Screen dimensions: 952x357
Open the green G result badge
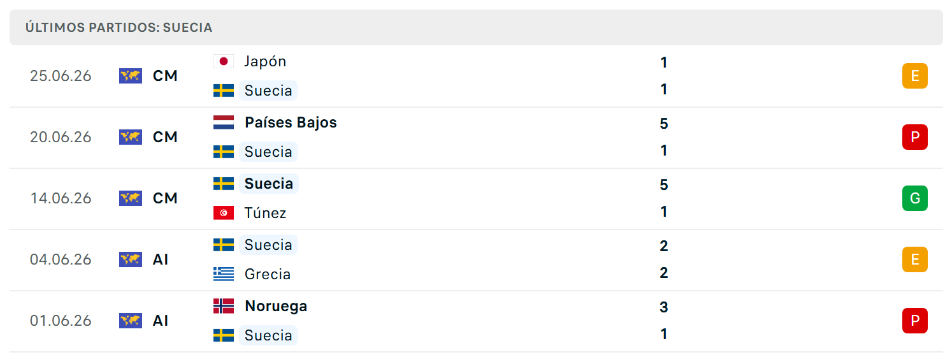click(915, 198)
